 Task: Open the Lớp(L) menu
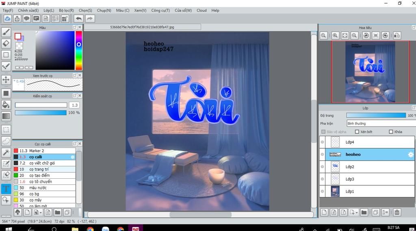[49, 10]
